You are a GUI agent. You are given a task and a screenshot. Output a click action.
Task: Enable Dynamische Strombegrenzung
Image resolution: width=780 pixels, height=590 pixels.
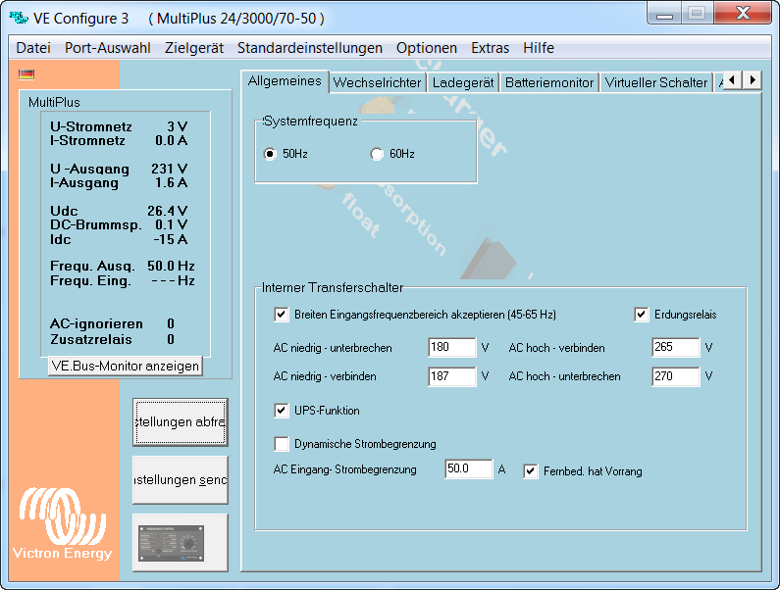click(283, 444)
